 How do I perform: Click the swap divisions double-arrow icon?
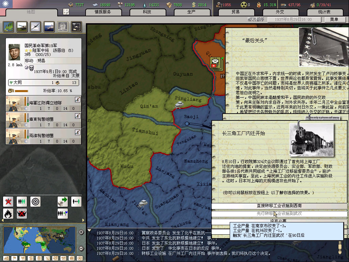coord(76,202)
